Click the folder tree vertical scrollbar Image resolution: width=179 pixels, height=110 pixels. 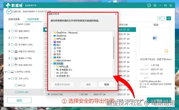coord(114,48)
